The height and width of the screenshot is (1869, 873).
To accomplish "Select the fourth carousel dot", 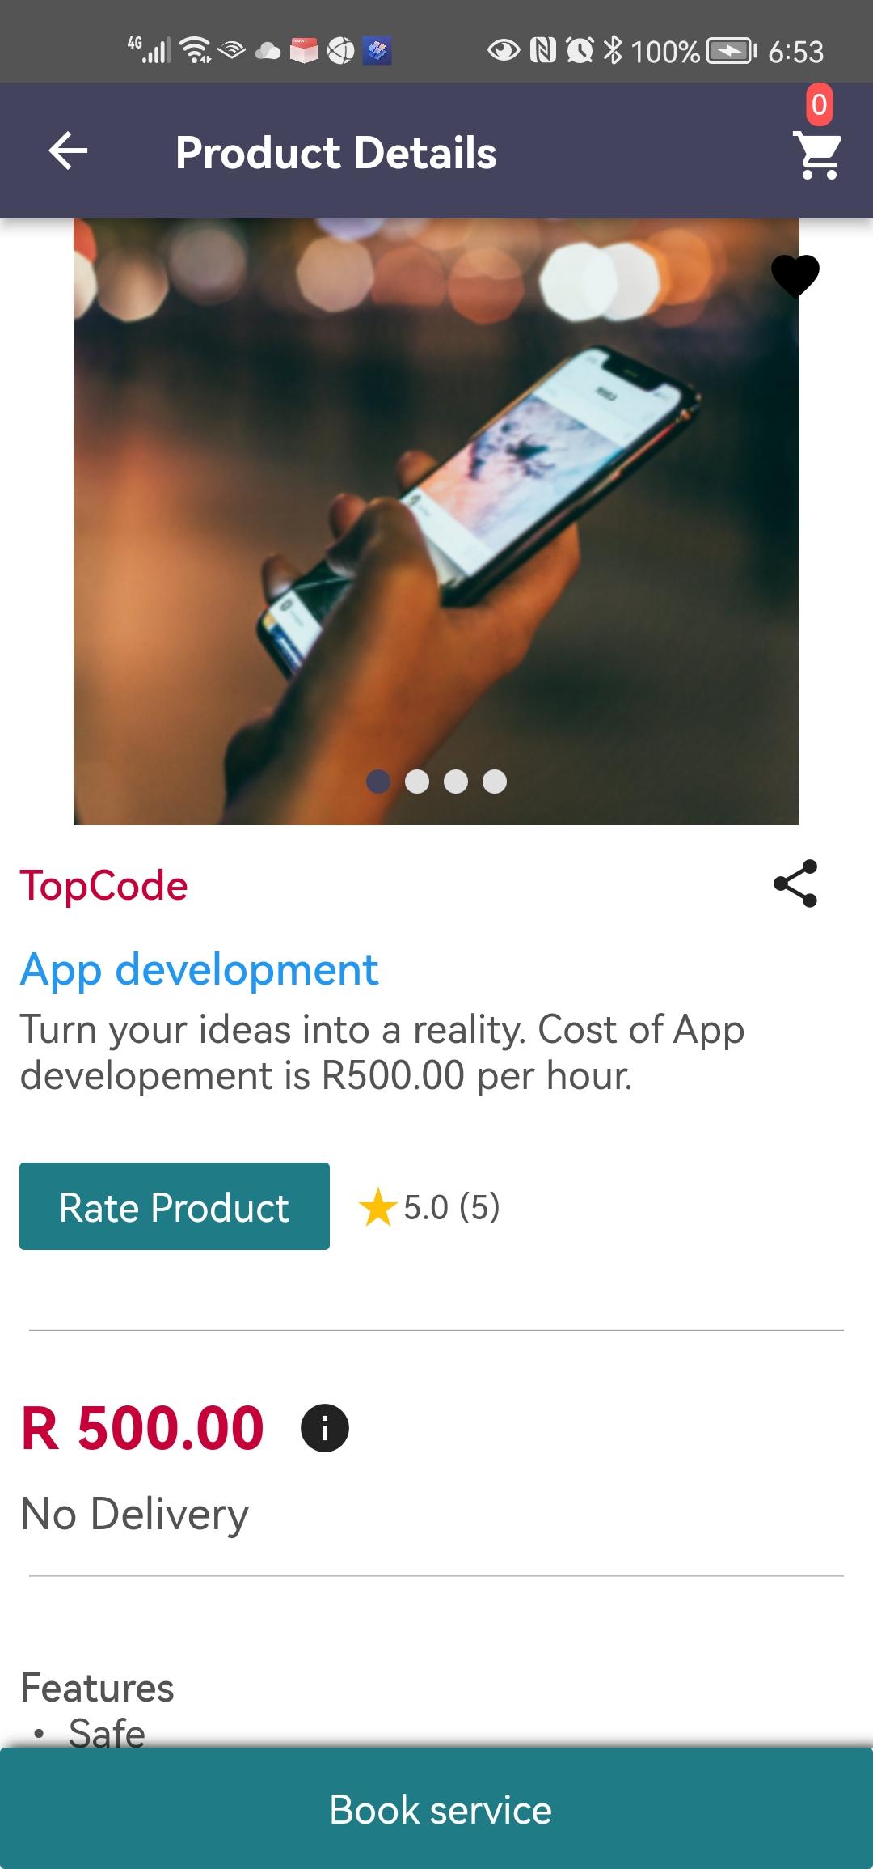I will click(x=495, y=782).
